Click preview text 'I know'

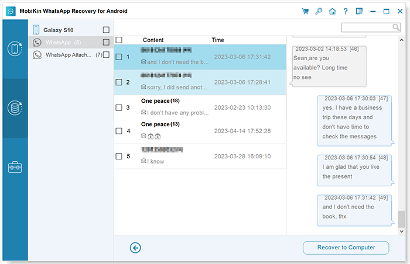156,161
